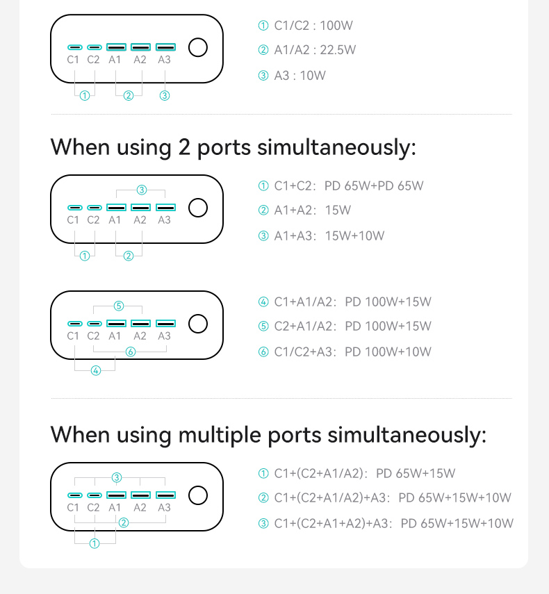Click the circled 1 below the bottom diagram
This screenshot has width=549, height=594.
(95, 543)
